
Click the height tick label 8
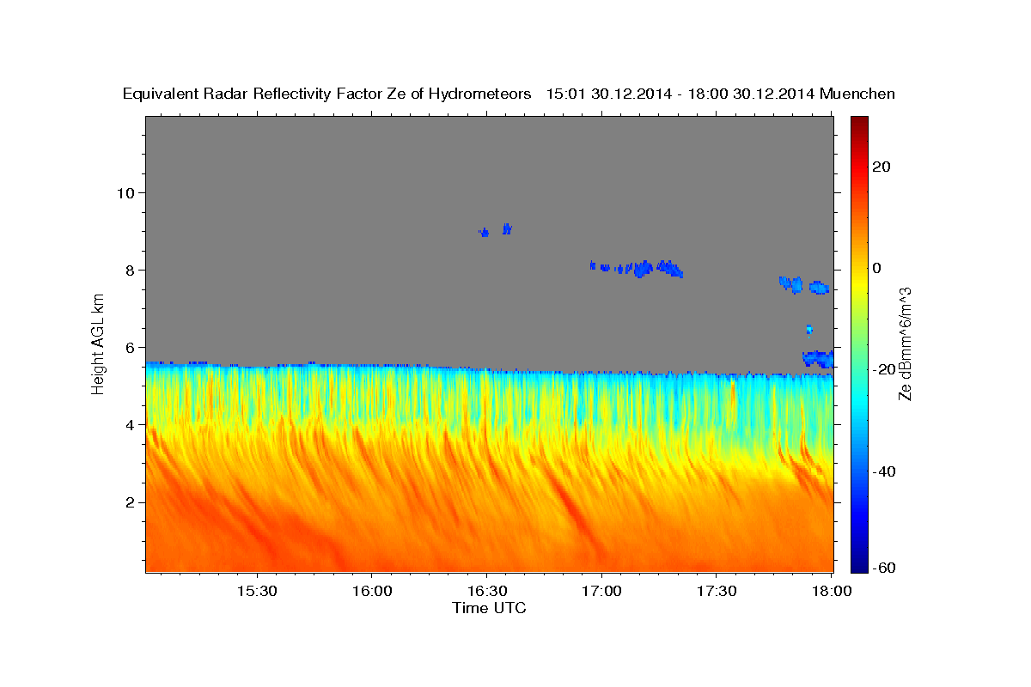131,270
